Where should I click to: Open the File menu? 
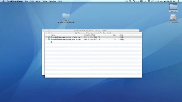point(26,1)
